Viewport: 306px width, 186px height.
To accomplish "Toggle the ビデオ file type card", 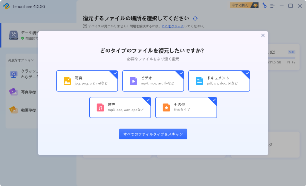I will pyautogui.click(x=153, y=81).
